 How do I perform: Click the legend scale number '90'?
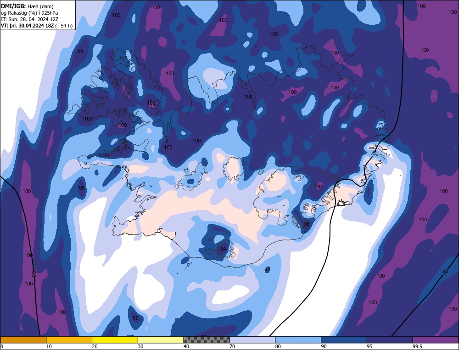tap(324, 346)
